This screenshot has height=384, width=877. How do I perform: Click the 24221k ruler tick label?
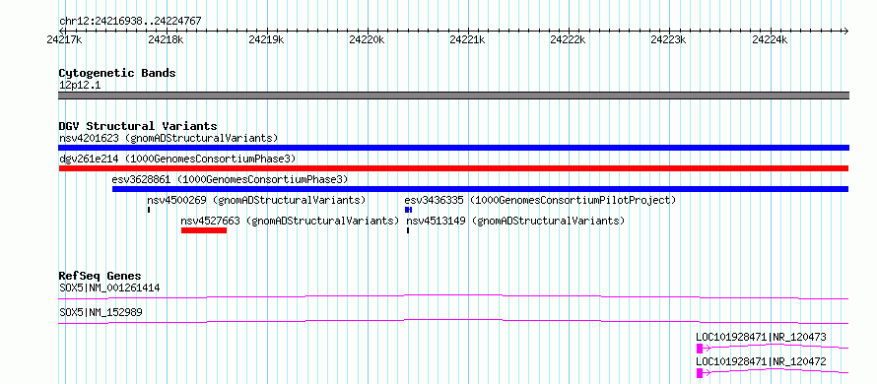(x=468, y=39)
